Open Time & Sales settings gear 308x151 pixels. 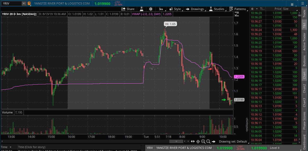252,9
